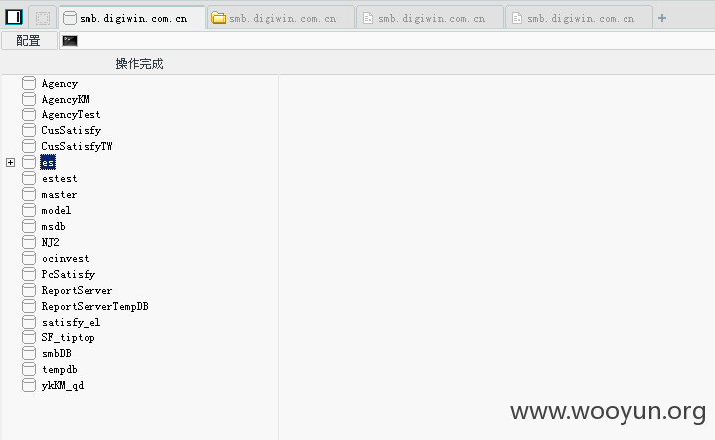Click the master database icon
This screenshot has width=715, height=440.
point(29,194)
